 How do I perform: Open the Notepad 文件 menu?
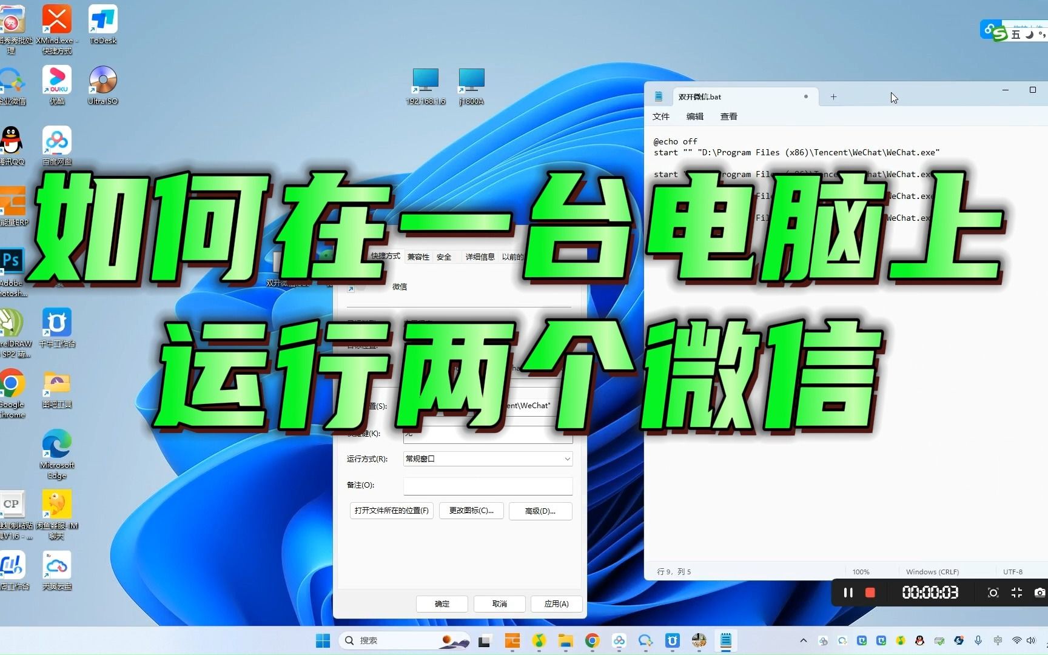(660, 116)
